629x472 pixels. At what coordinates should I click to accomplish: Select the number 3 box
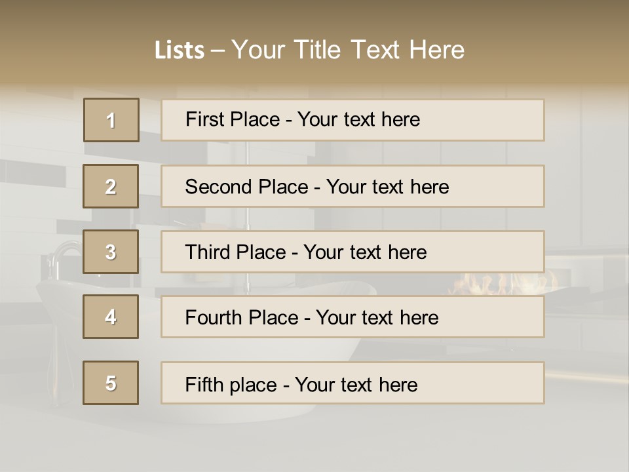(x=111, y=252)
